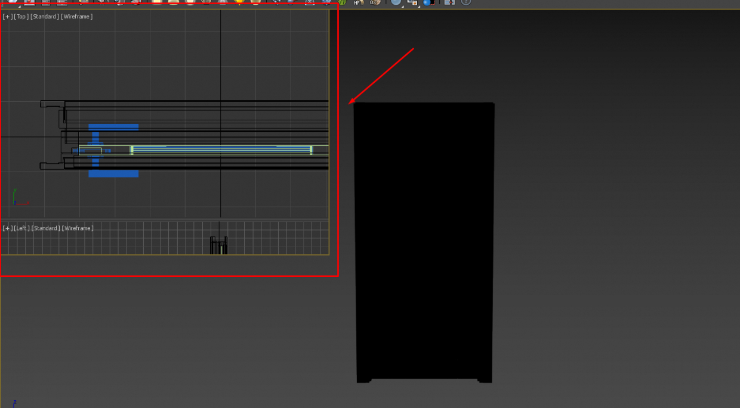Click the green grass toolbar icon
This screenshot has height=408, width=740.
343,2
